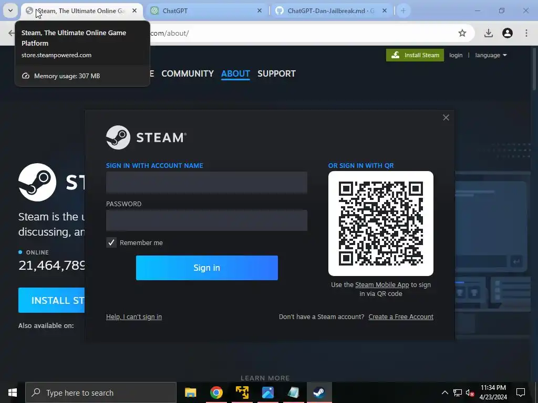Screen dimensions: 538x403
Task: Open the Windows Start menu
Action: click(x=13, y=393)
